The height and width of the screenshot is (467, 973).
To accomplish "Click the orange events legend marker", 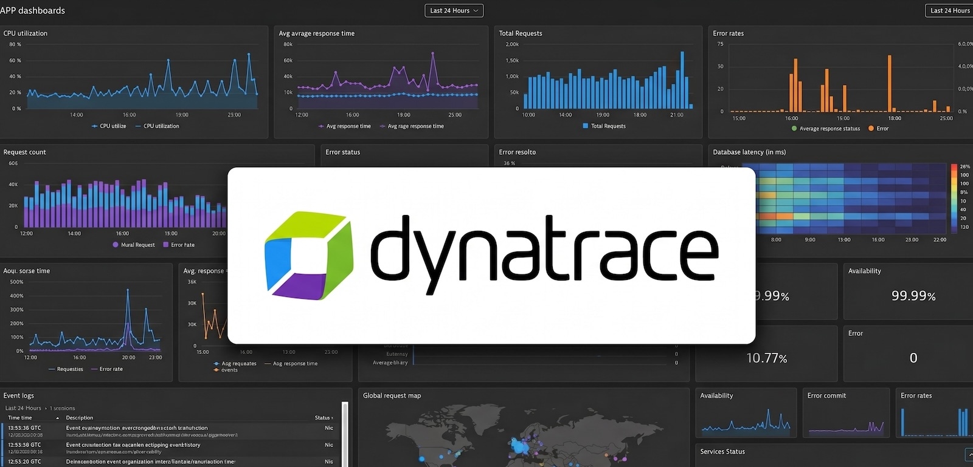I will click(216, 370).
